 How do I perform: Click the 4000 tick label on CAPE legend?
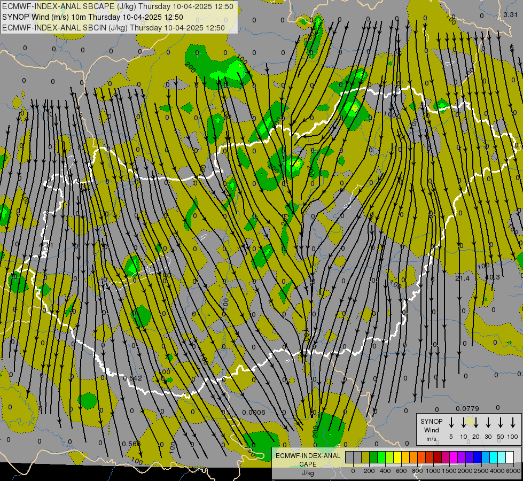(x=497, y=471)
